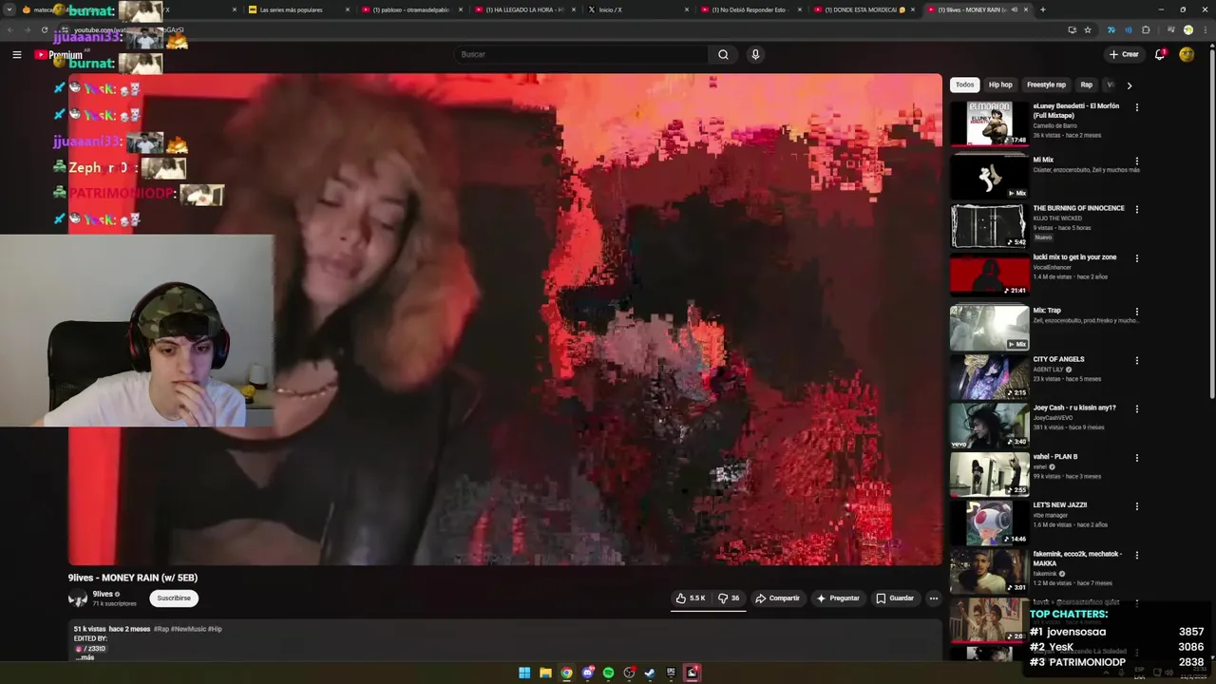Expand description with '...más'
1216x684 pixels.
85,657
